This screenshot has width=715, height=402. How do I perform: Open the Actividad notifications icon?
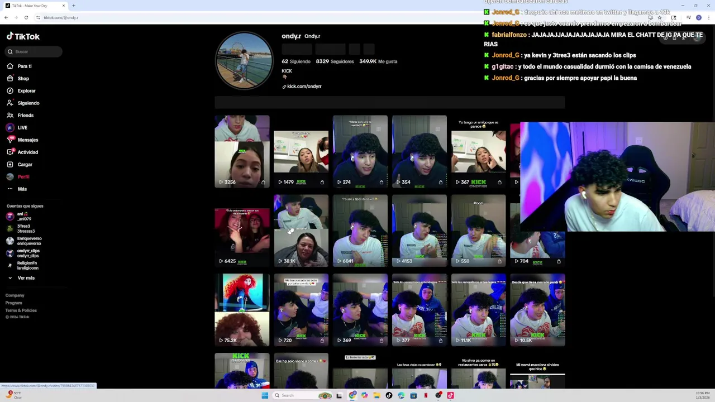(9, 152)
